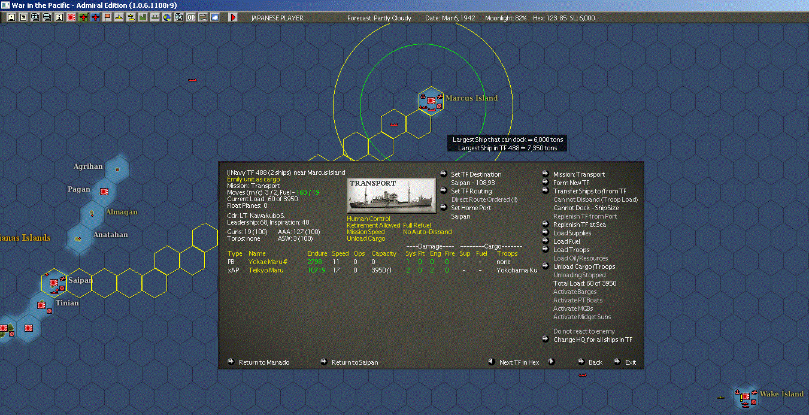Click the Saipan base hex on map
Image resolution: width=809 pixels, height=415 pixels.
54,283
